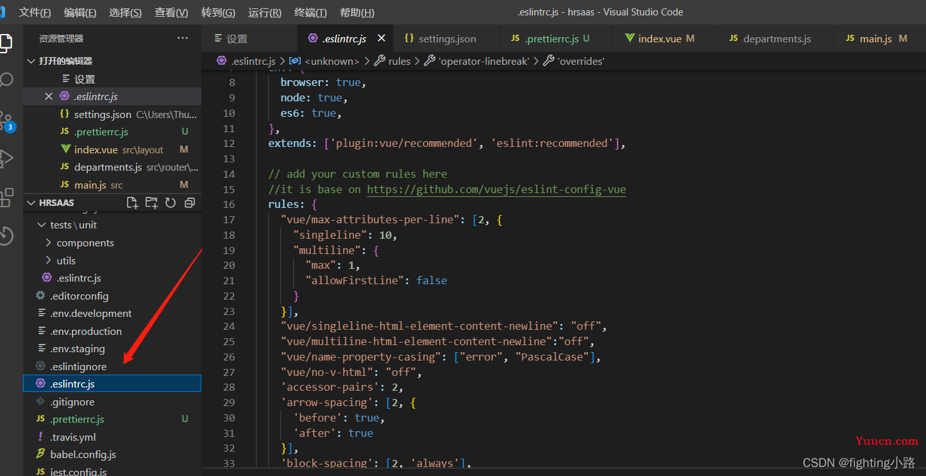Open the .env.production file
Viewport: 926px width, 476px height.
pos(112,331)
